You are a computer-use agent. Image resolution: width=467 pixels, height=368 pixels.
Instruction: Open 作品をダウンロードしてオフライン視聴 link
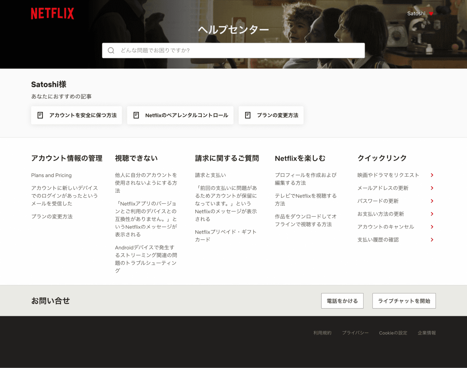[306, 220]
